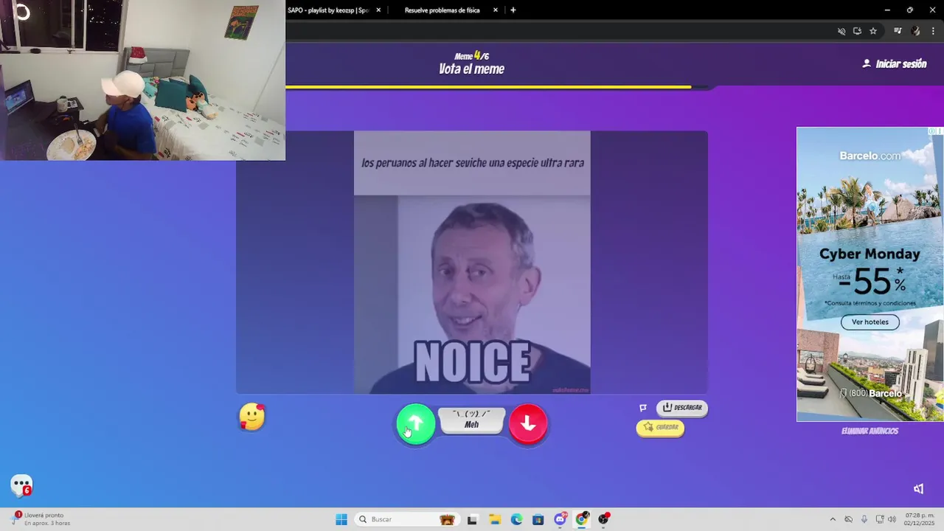Expand hidden system tray icons chevron
Image resolution: width=944 pixels, height=531 pixels.
(833, 519)
